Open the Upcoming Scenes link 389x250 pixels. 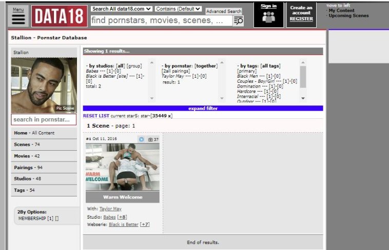click(348, 15)
